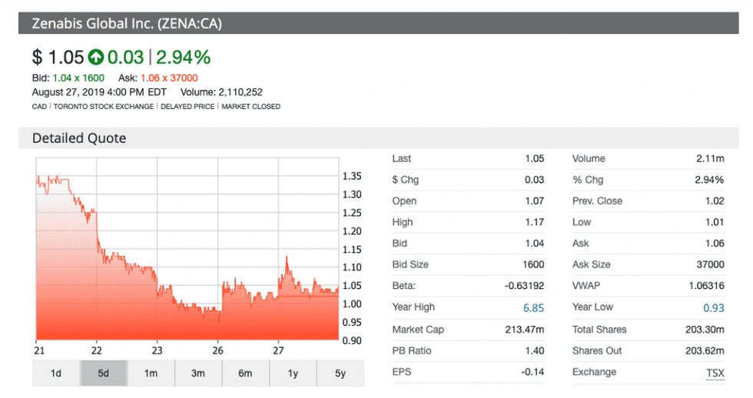Image resolution: width=753 pixels, height=398 pixels.
Task: Click the red Ask 1.06 x 37000 value
Action: [169, 78]
